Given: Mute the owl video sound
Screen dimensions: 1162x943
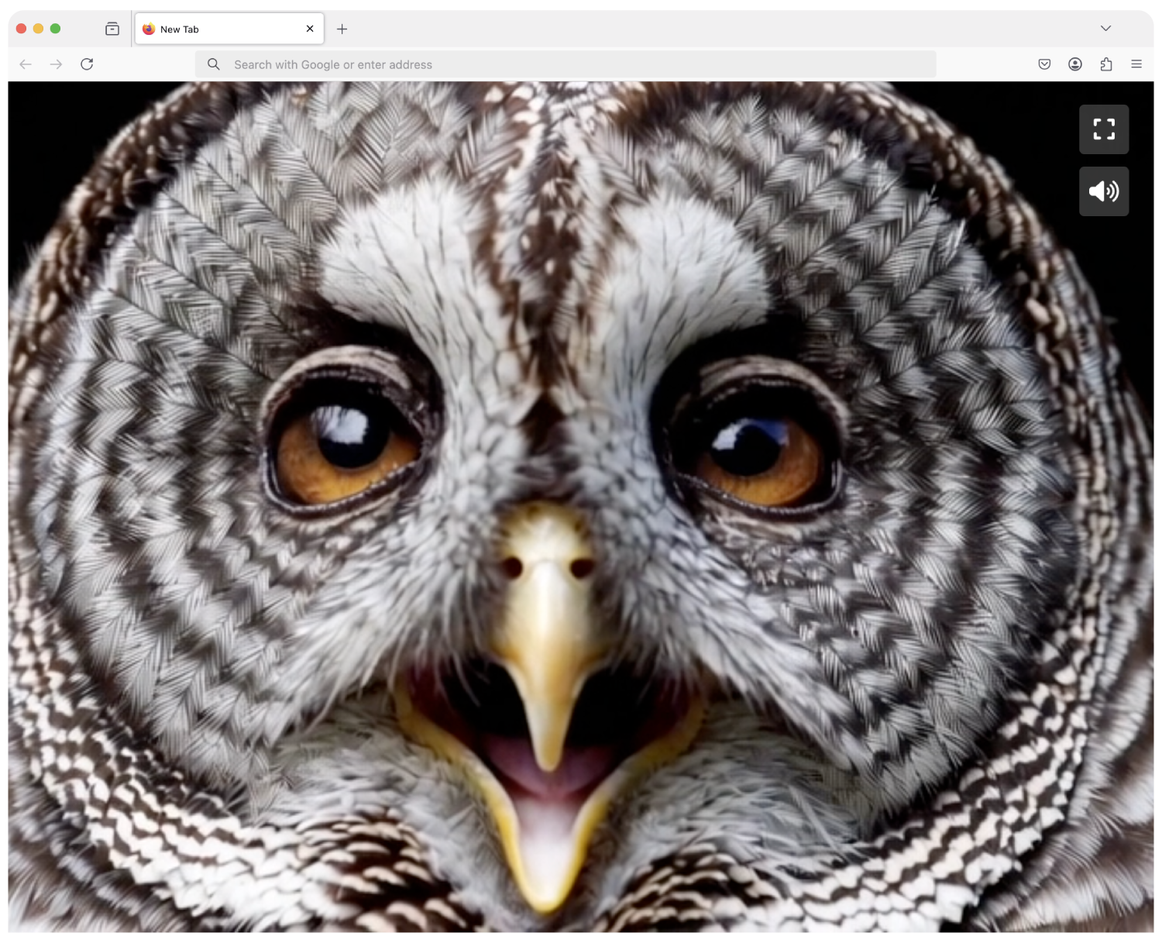Looking at the screenshot, I should [1104, 191].
